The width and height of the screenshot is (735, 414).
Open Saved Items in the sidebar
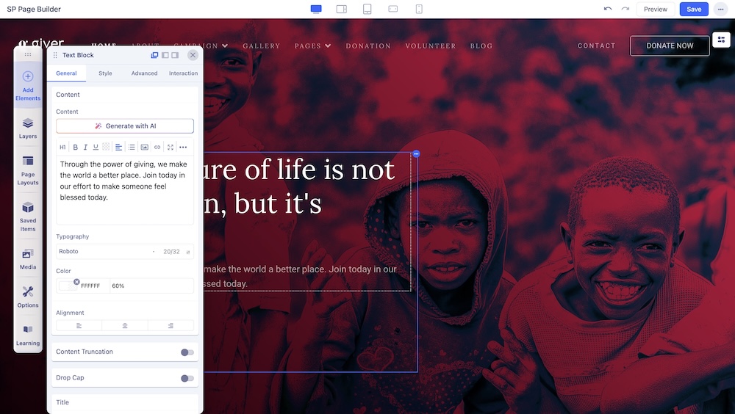click(28, 217)
